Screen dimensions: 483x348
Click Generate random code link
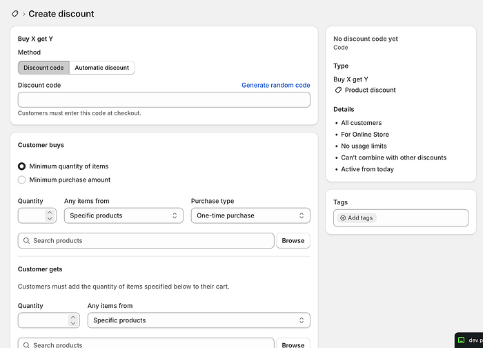click(276, 85)
